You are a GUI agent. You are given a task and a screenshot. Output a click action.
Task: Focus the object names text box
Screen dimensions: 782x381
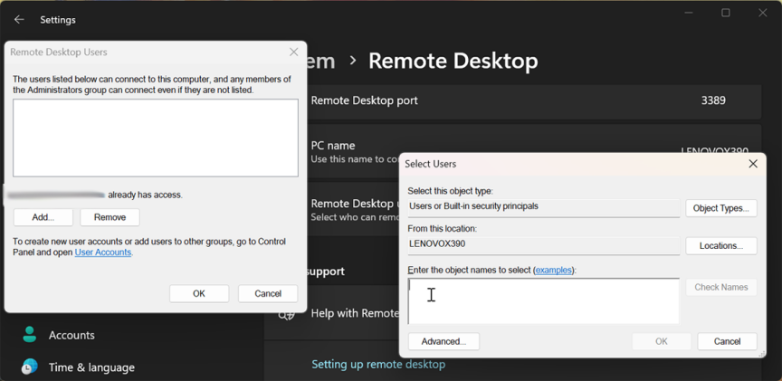coord(543,300)
